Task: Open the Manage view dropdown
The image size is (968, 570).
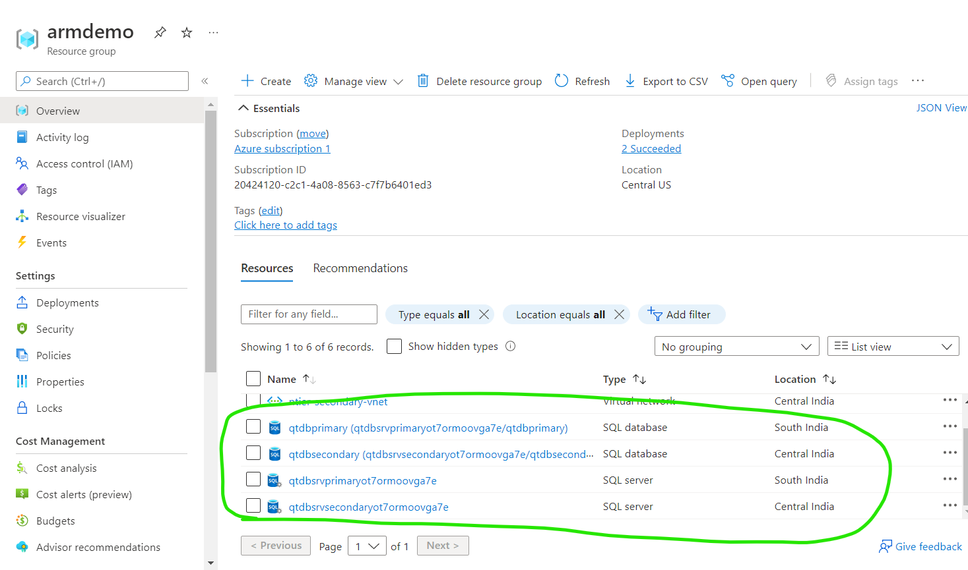Action: point(353,81)
